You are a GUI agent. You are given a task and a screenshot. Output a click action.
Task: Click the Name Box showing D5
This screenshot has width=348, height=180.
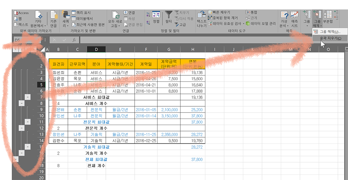click(27, 40)
